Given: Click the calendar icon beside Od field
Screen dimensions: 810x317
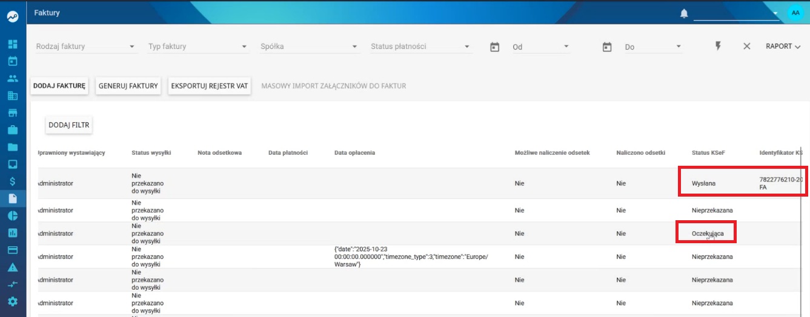Looking at the screenshot, I should (494, 47).
